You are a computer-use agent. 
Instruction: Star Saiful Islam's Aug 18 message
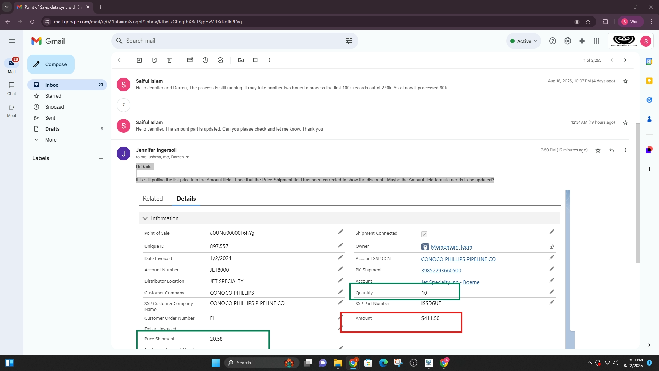pyautogui.click(x=625, y=81)
